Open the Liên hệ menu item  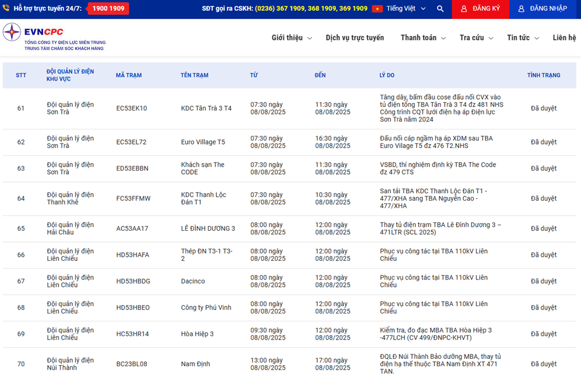coord(564,38)
